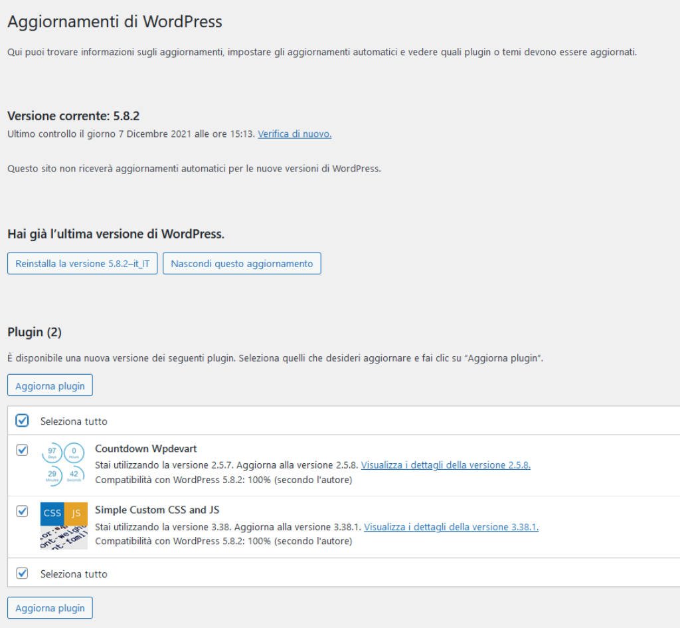The width and height of the screenshot is (680, 628).
Task: Click Simple Custom CSS compatibility text line
Action: [223, 541]
